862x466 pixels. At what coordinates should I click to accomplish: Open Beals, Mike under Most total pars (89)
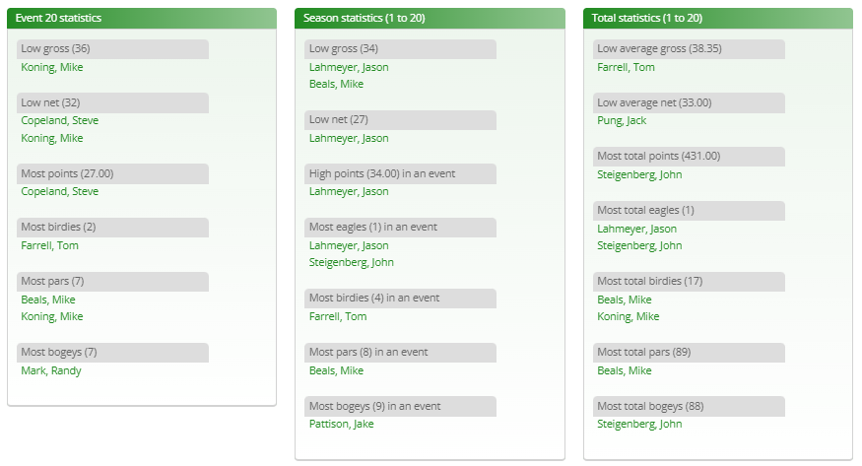(x=624, y=370)
